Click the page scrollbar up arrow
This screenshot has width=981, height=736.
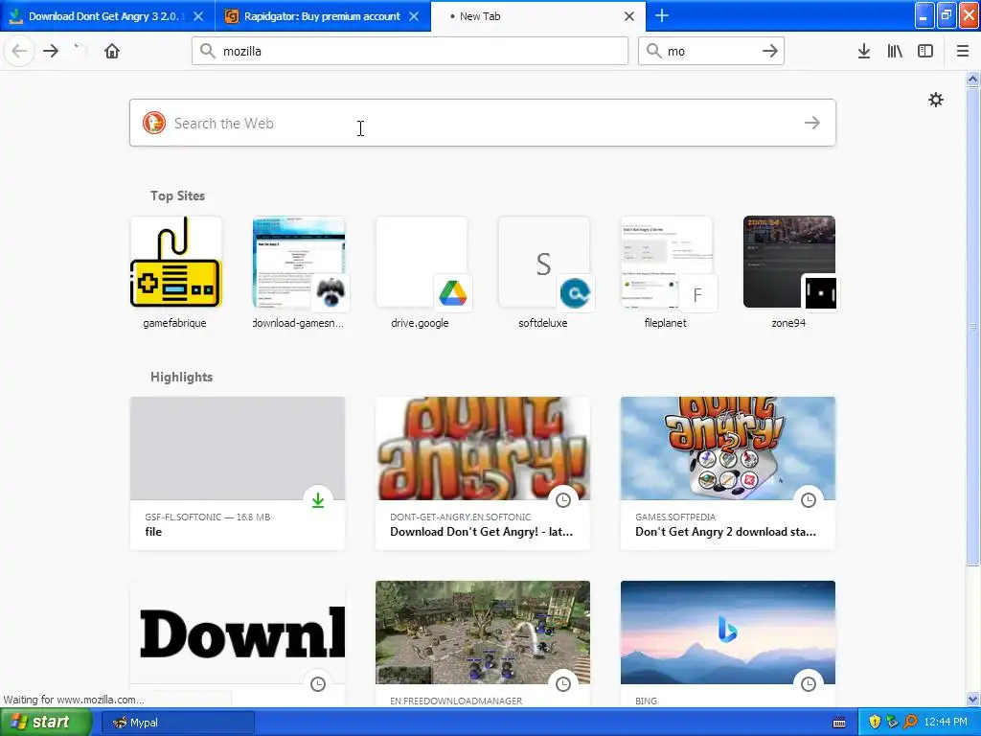point(972,79)
